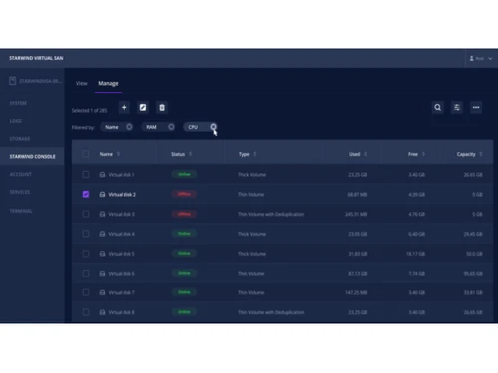Viewport: 498px width, 373px height.
Task: Click the disk icon of Virtual disk 7
Action: [x=102, y=292]
